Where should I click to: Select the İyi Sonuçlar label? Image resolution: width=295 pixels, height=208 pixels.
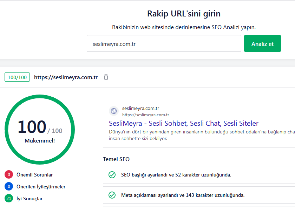point(29,199)
